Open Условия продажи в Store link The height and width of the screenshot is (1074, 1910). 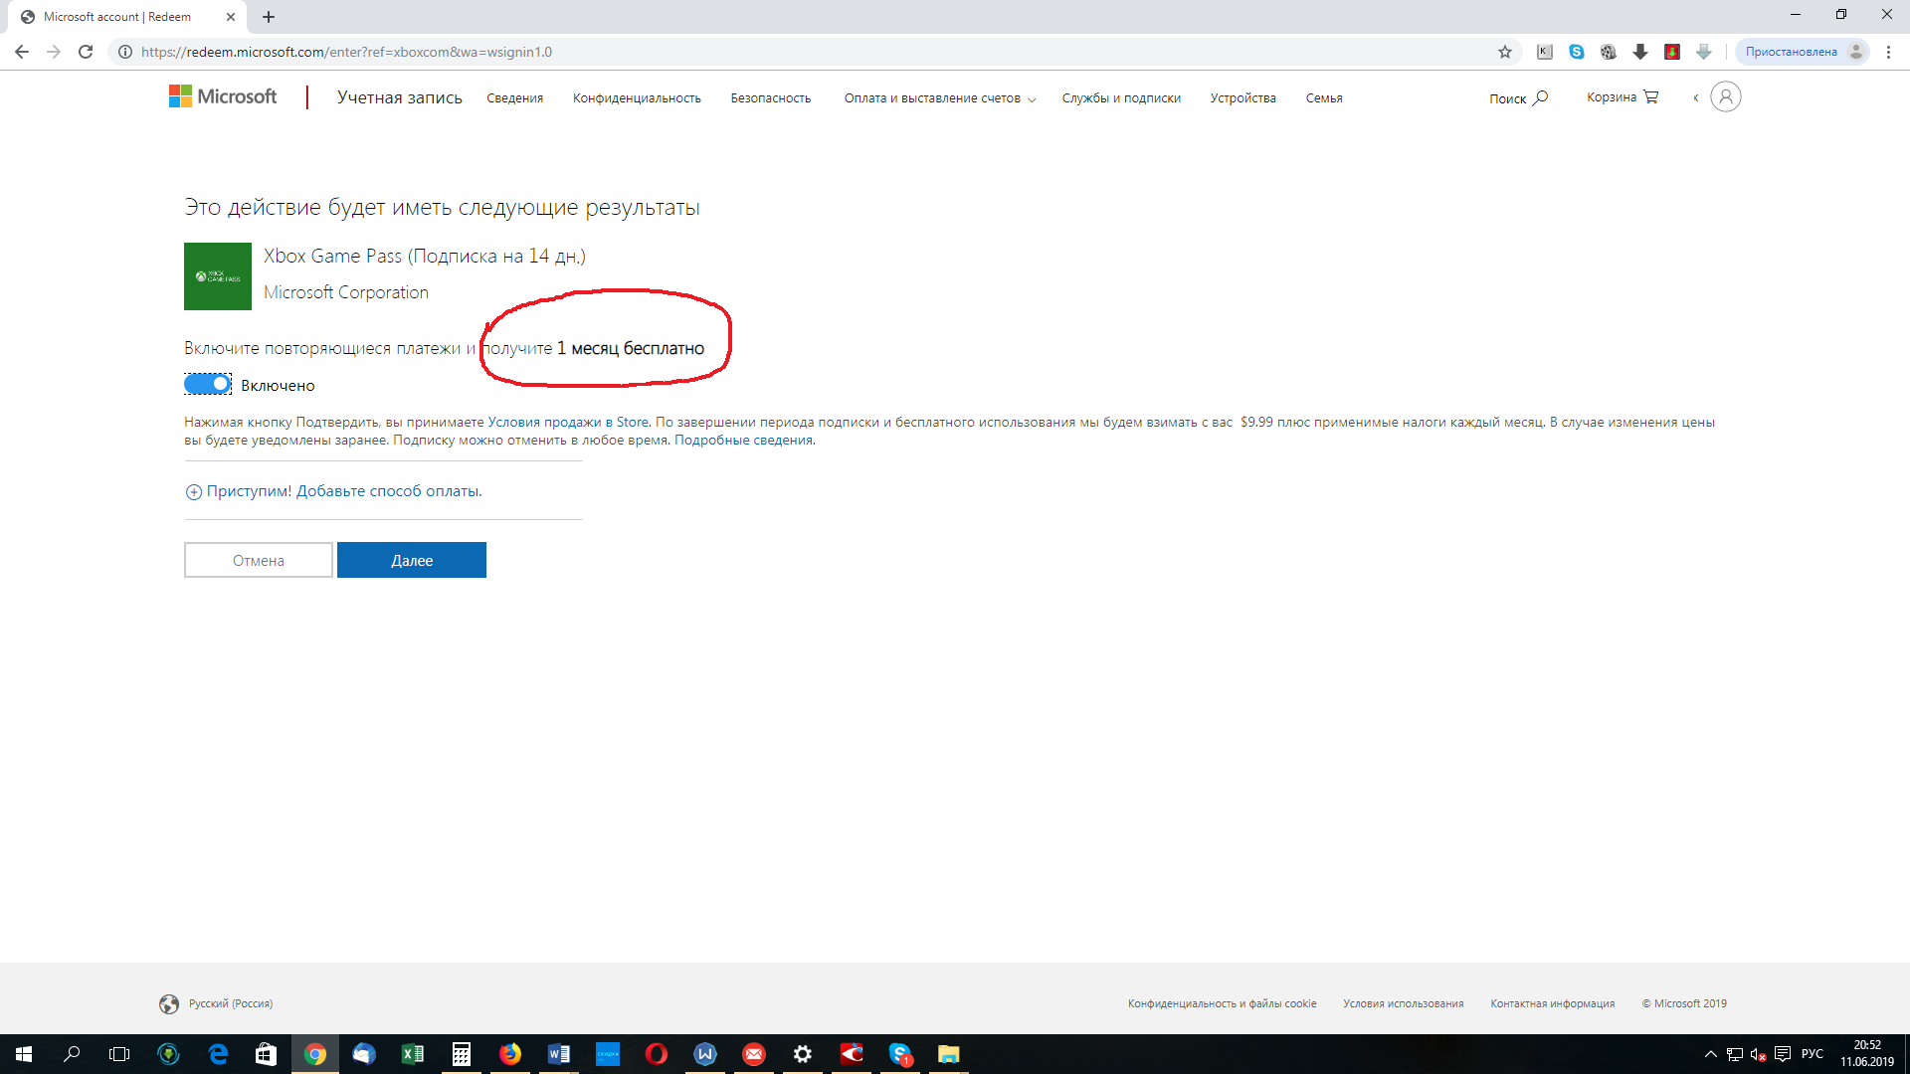click(x=568, y=422)
